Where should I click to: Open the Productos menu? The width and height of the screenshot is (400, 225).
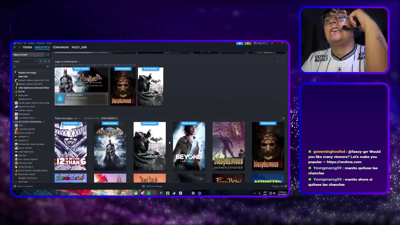click(40, 43)
